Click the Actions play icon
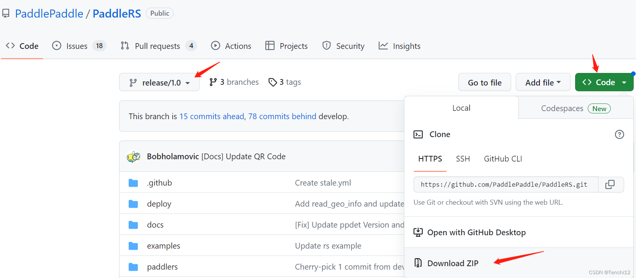Viewport: 636px width, 278px height. click(x=216, y=46)
